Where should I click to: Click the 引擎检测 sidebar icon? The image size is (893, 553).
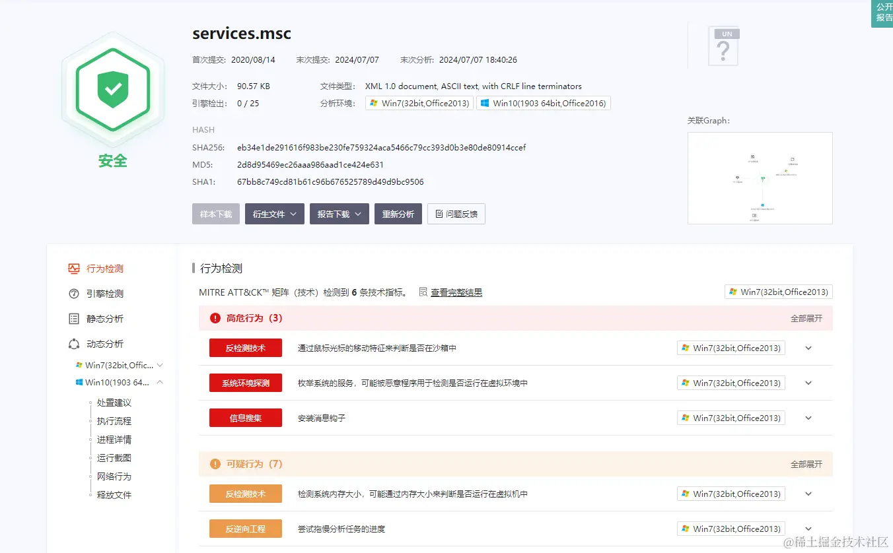click(74, 294)
